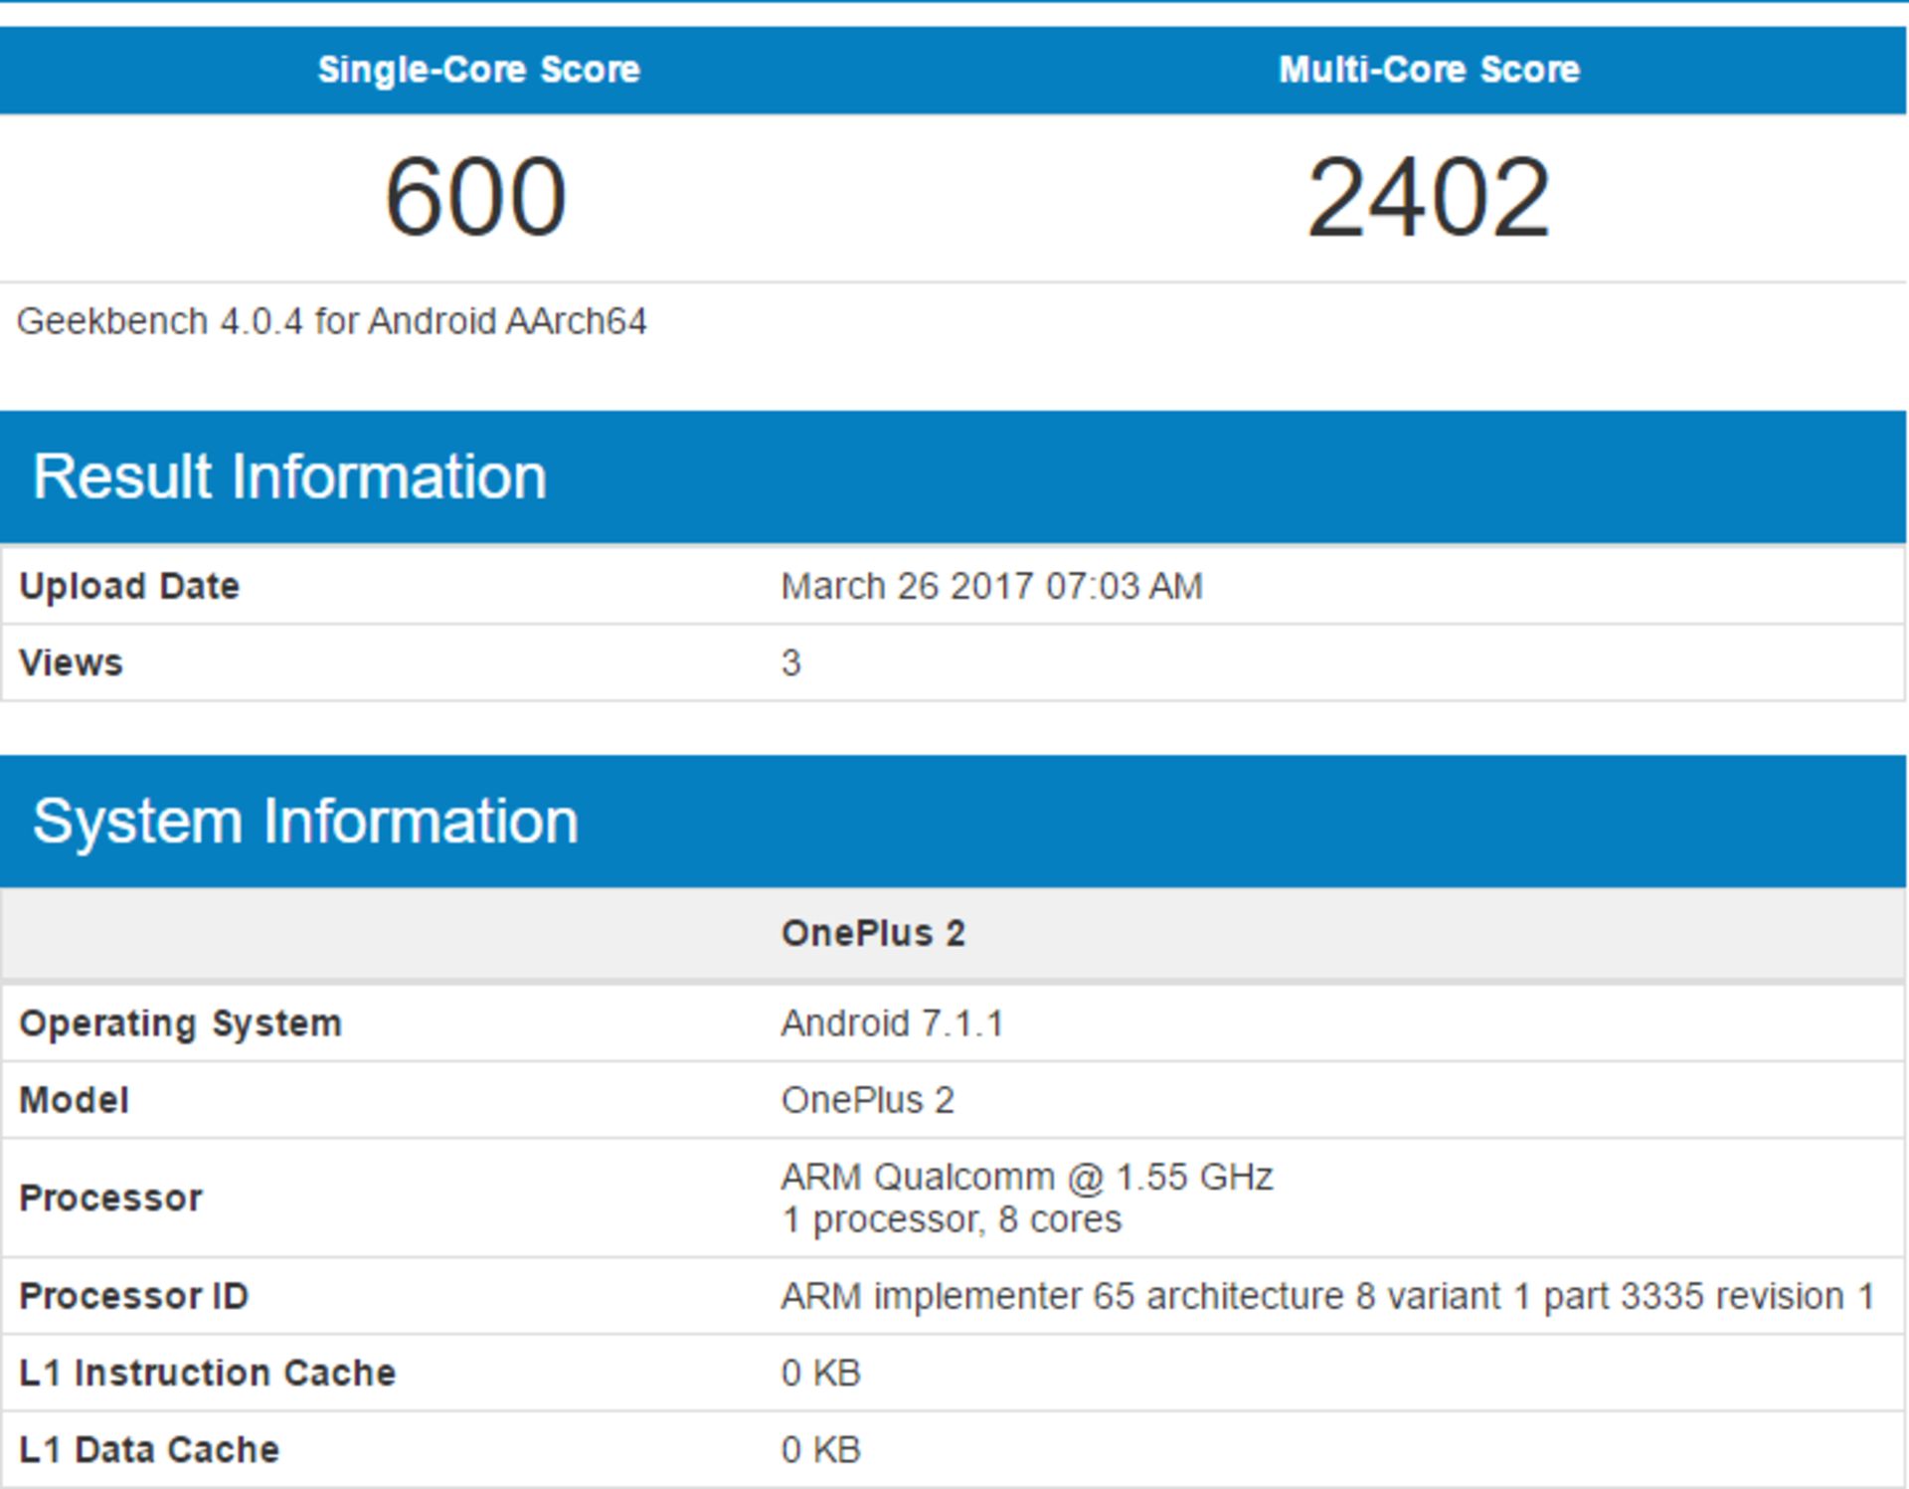Click the L1 Instruction Cache label
This screenshot has height=1489, width=1909.
207,1373
